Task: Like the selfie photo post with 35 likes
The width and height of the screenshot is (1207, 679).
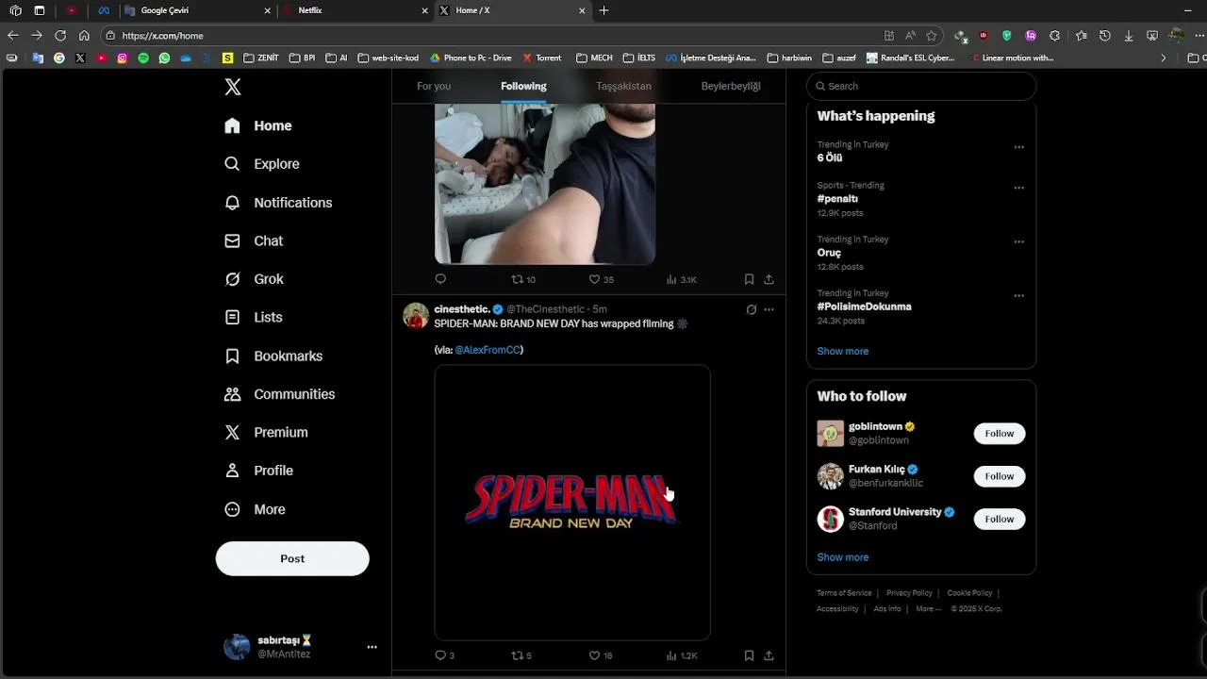Action: pyautogui.click(x=601, y=279)
